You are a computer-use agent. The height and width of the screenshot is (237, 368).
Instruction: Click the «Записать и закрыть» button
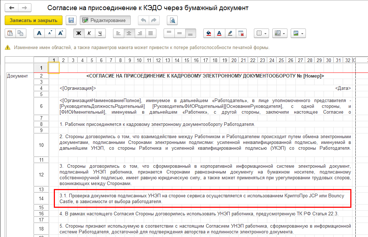click(x=34, y=21)
